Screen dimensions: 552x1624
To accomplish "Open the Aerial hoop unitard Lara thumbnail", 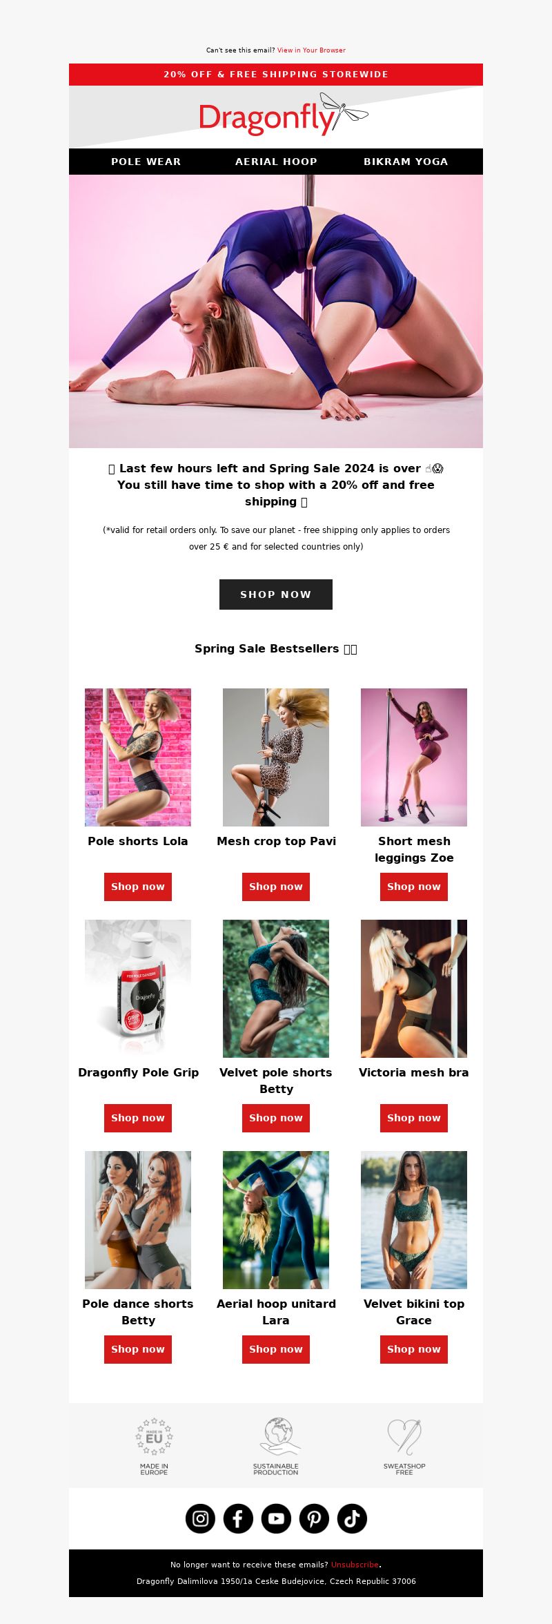I will click(x=276, y=1220).
